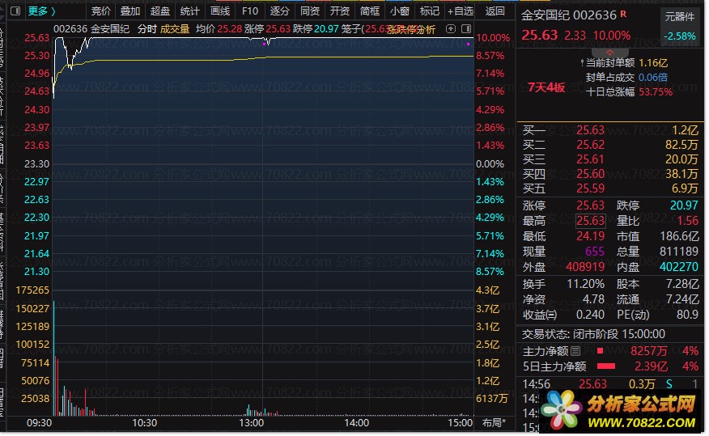
Task: Open the F10 company info tab
Action: click(249, 11)
